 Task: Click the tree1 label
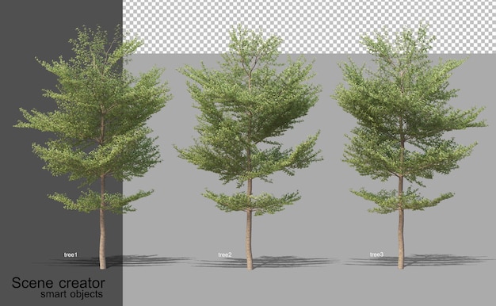tap(71, 254)
